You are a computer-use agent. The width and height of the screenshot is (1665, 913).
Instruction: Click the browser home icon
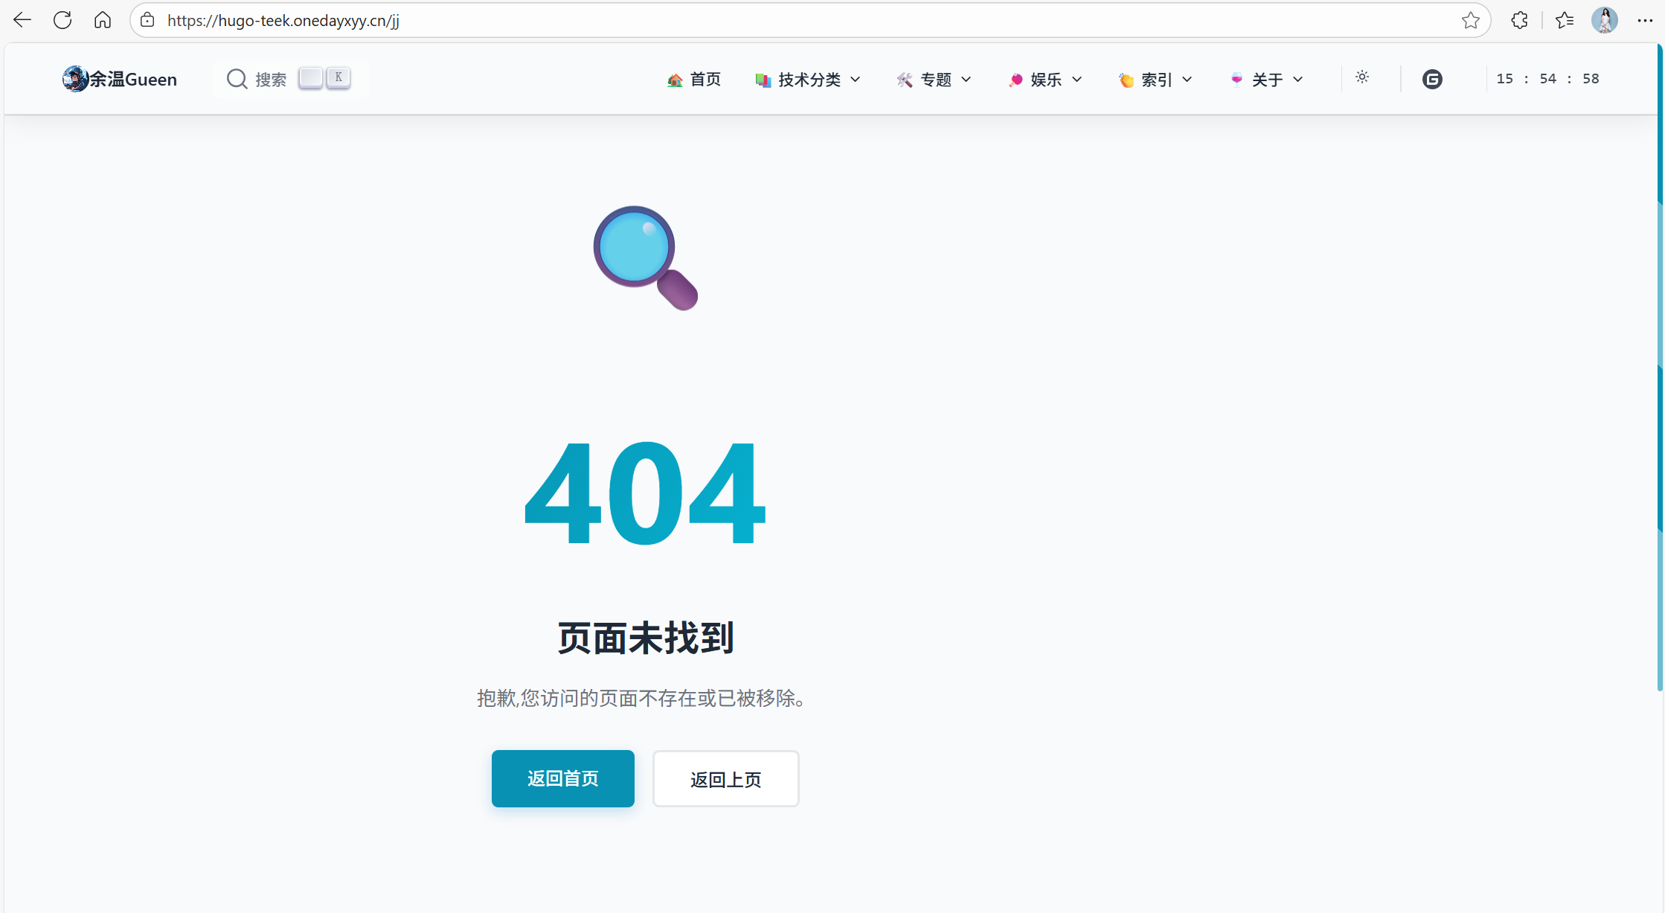click(x=103, y=20)
